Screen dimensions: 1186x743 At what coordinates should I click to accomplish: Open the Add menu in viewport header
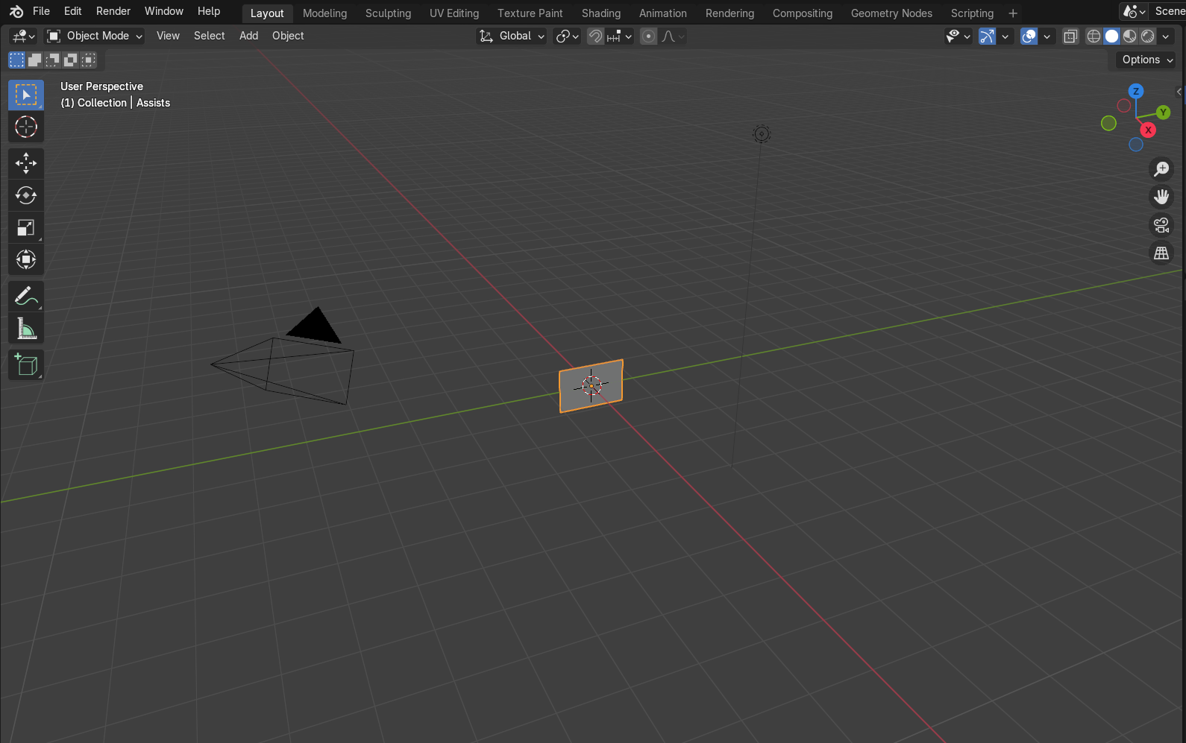[248, 36]
